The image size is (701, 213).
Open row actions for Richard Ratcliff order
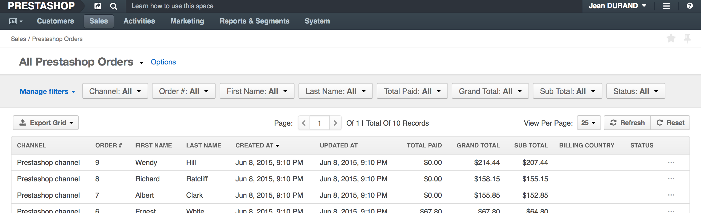point(671,179)
